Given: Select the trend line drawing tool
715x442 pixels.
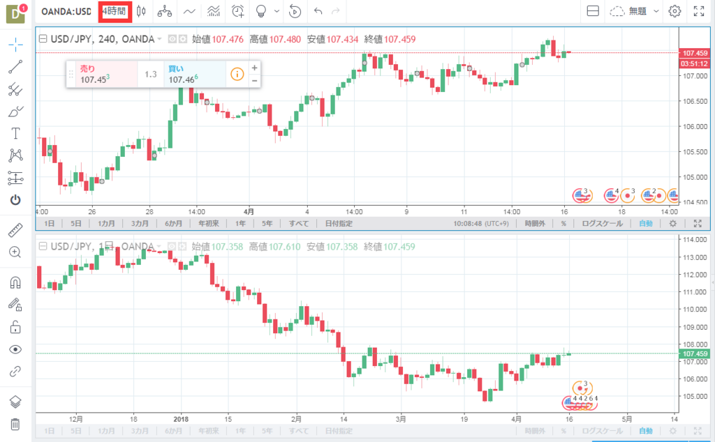Looking at the screenshot, I should 15,67.
